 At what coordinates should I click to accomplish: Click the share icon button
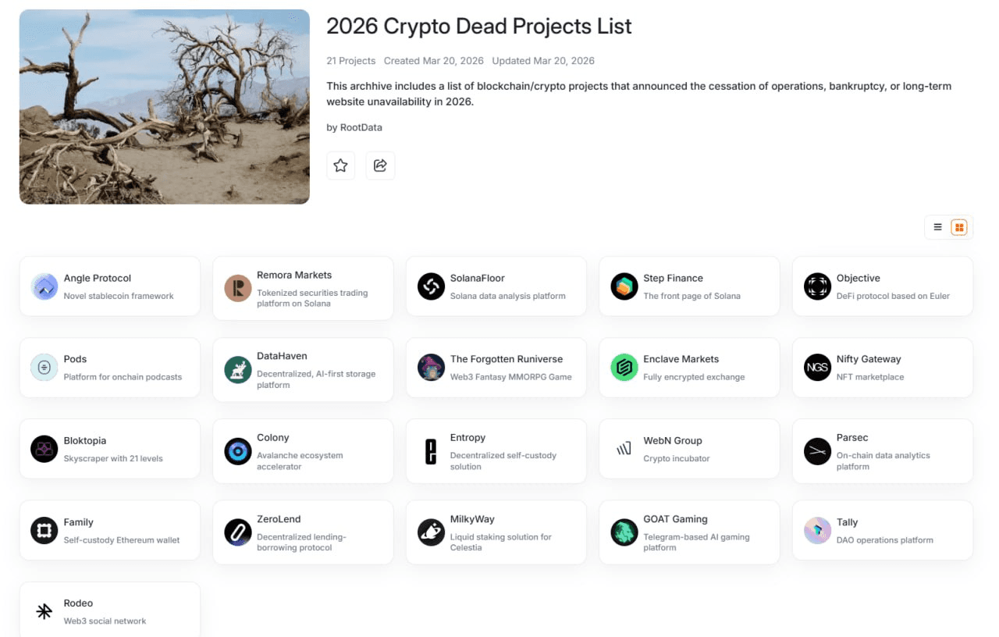(x=380, y=165)
